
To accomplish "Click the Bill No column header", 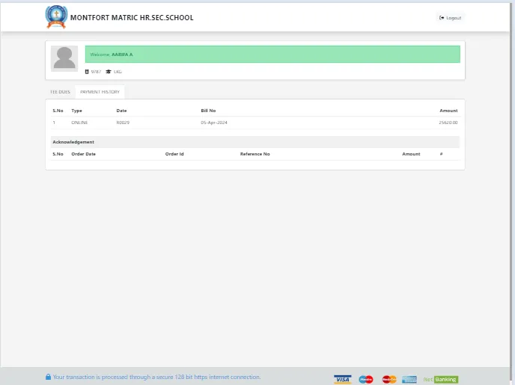I will click(x=208, y=111).
